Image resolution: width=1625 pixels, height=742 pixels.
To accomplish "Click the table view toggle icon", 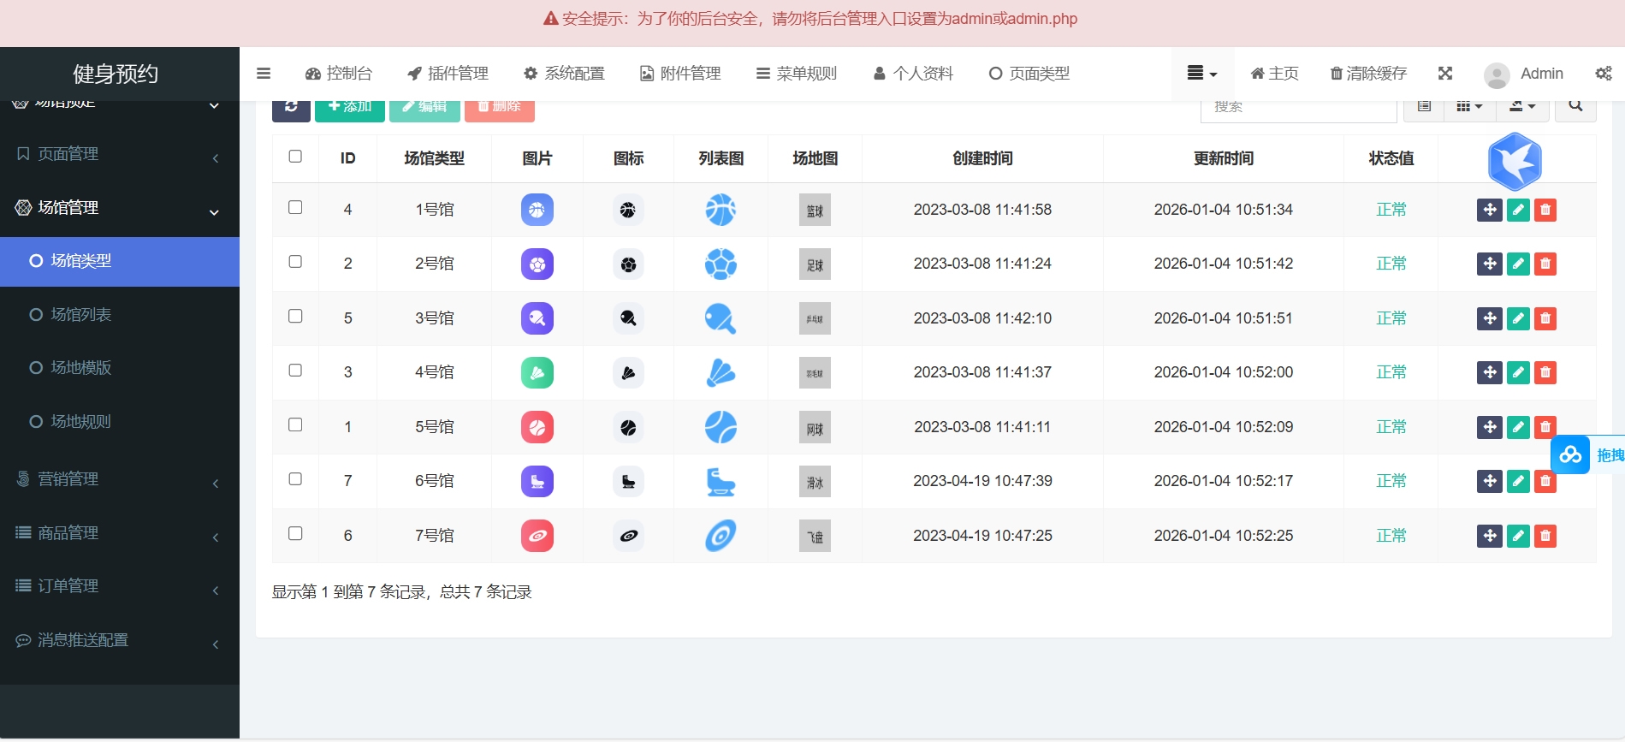I will 1424,108.
